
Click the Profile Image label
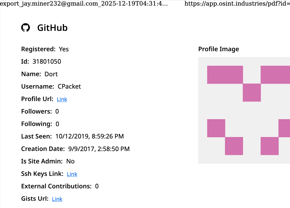(218, 49)
